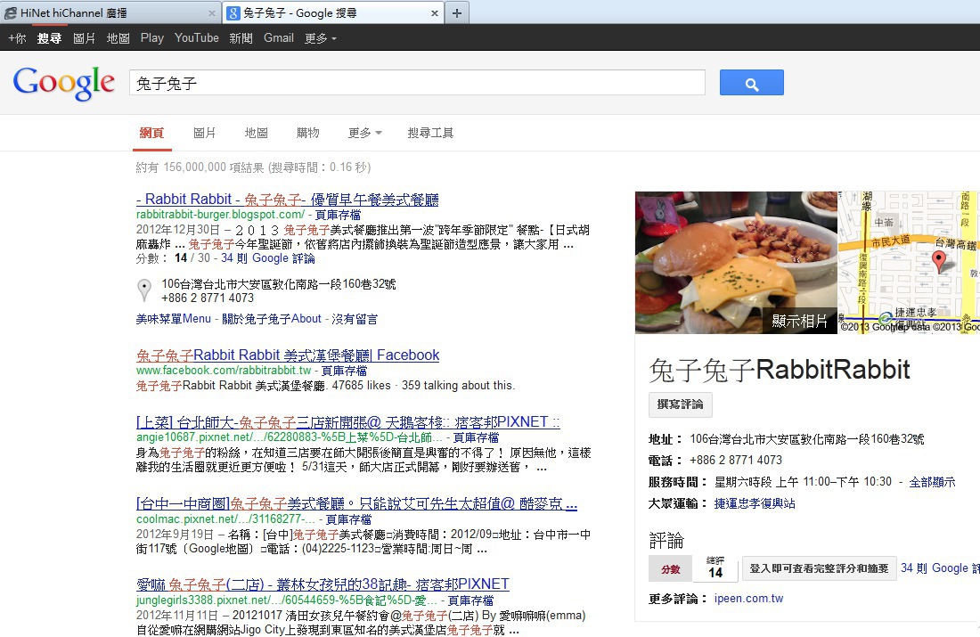Switch to the HiNet hiChannel tab
This screenshot has height=637, width=980.
pos(110,13)
